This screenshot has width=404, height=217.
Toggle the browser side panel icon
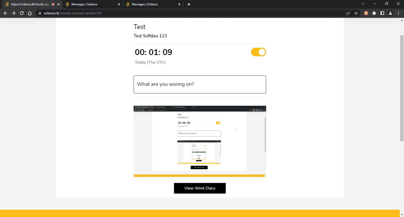pos(382,13)
